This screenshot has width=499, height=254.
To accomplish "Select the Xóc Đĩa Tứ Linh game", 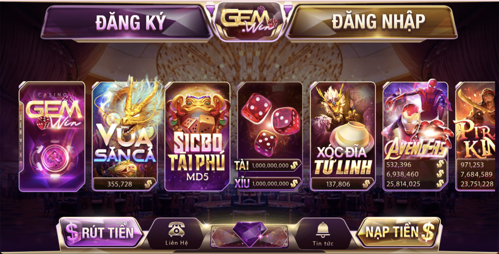I will coord(343,136).
